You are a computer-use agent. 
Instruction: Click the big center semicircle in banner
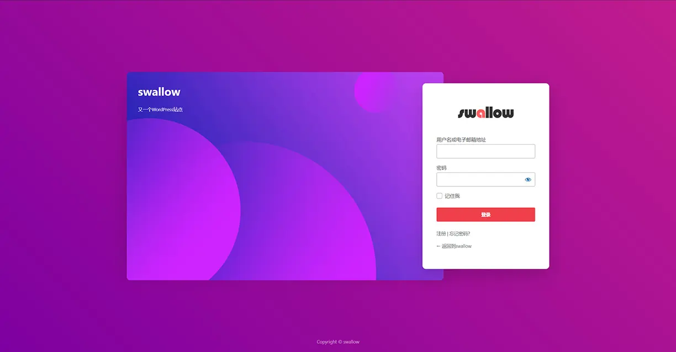[x=298, y=221]
